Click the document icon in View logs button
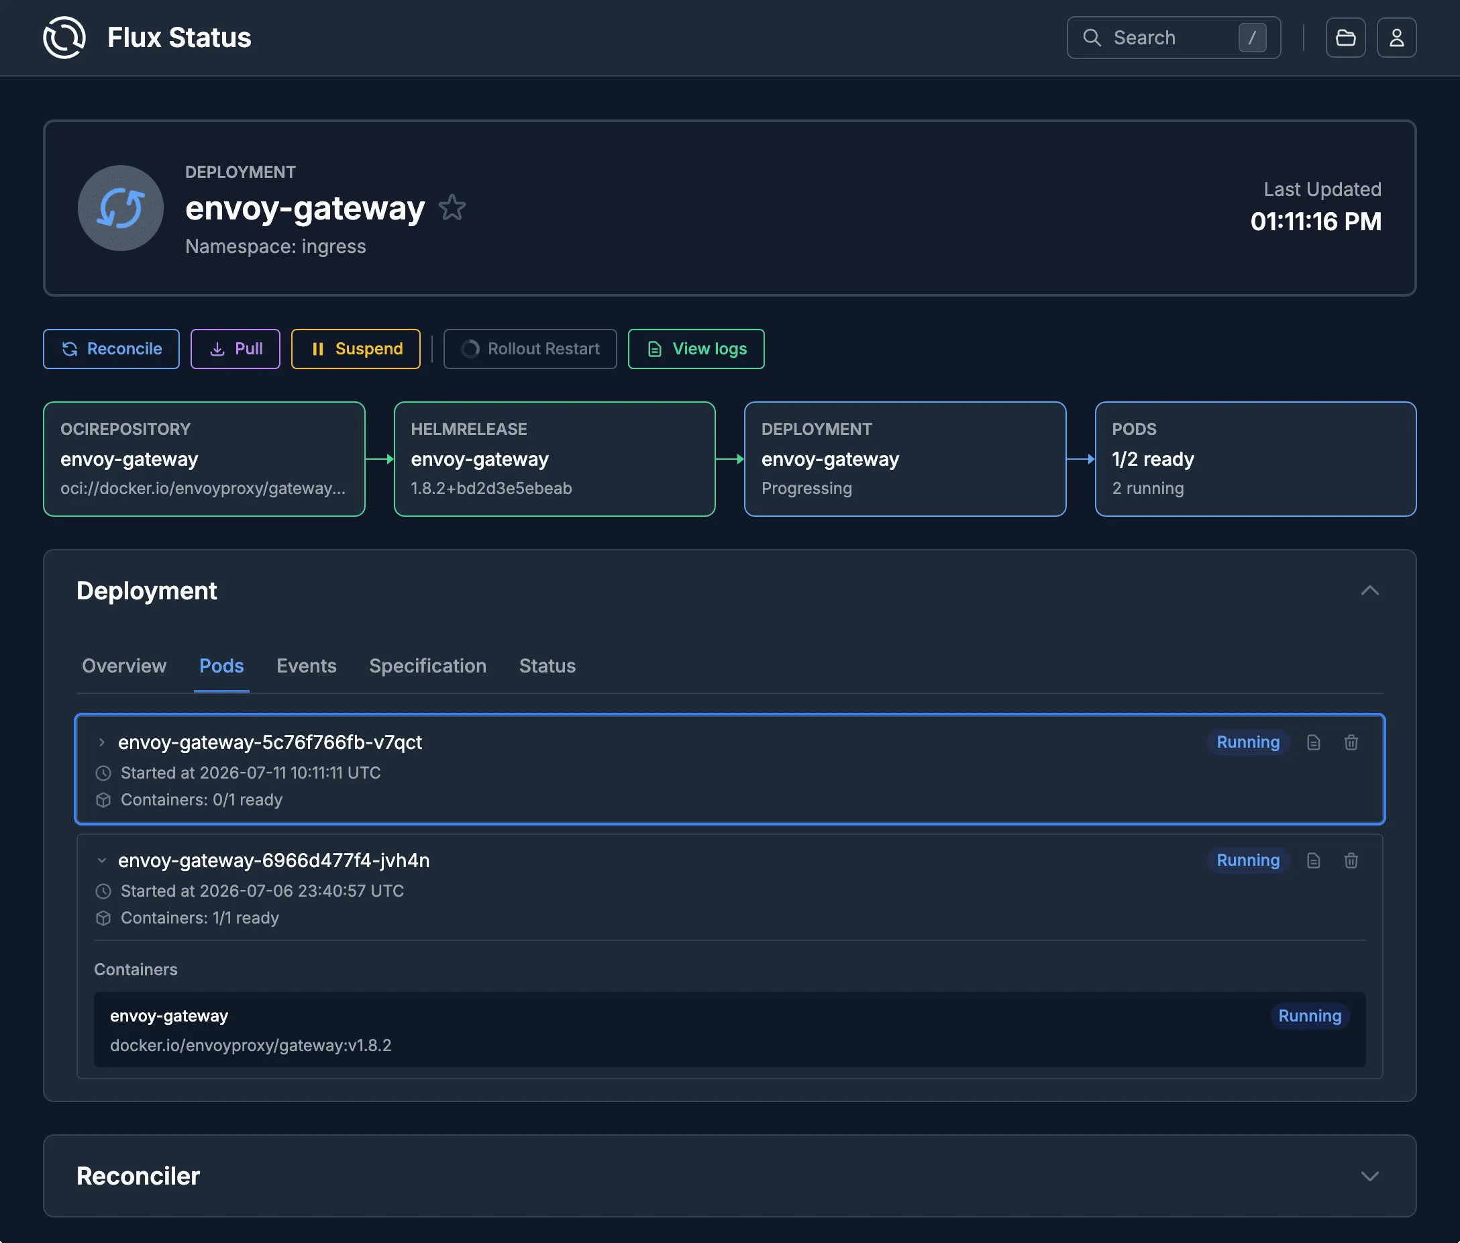This screenshot has height=1243, width=1460. [654, 350]
